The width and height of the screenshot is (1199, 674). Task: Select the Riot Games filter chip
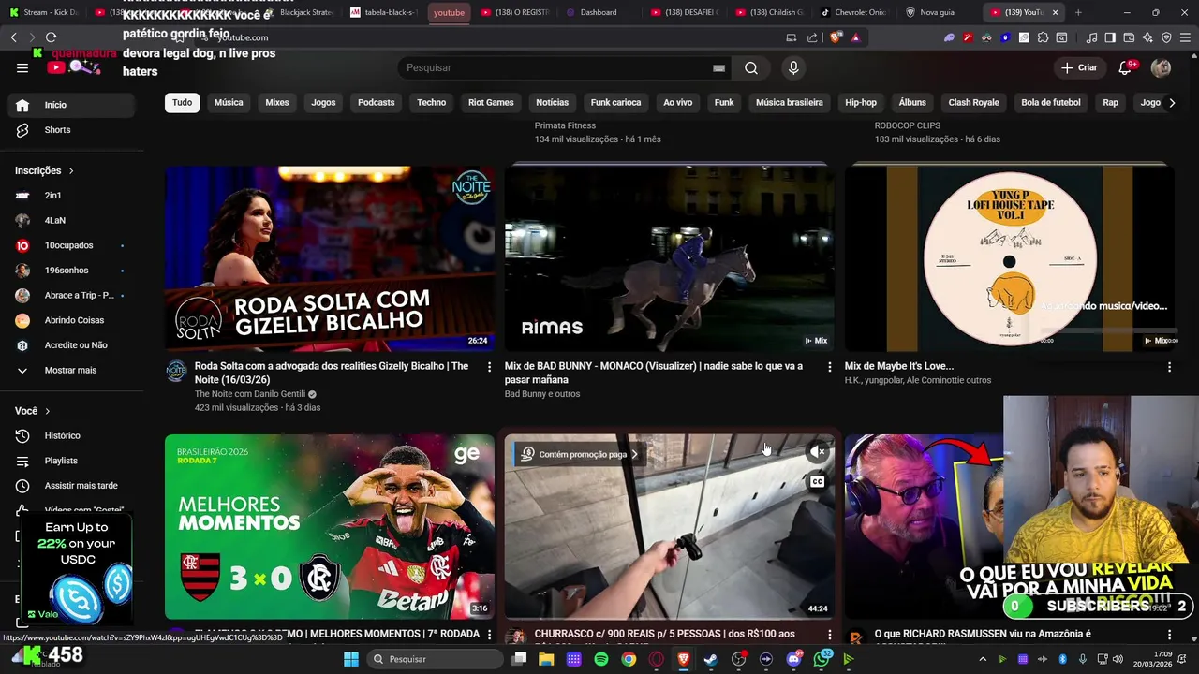pos(491,103)
